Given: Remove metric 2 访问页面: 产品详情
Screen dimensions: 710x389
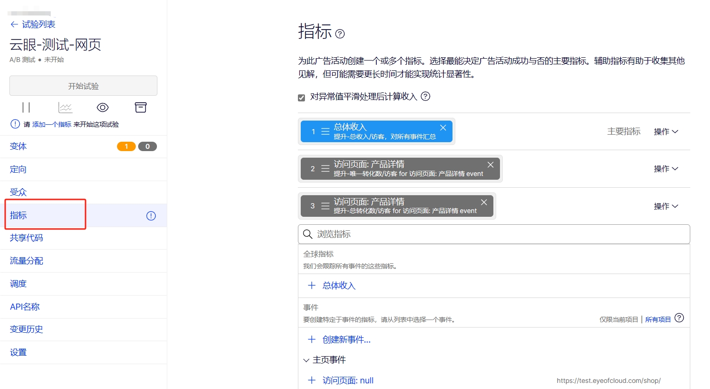Looking at the screenshot, I should [491, 165].
